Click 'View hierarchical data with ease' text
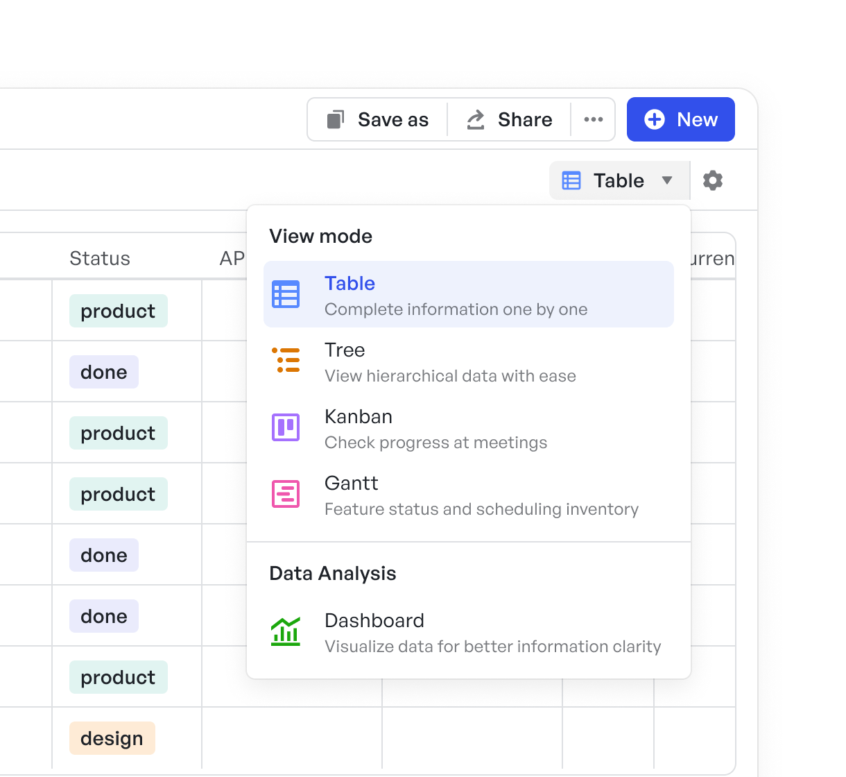The image size is (846, 777). point(450,376)
